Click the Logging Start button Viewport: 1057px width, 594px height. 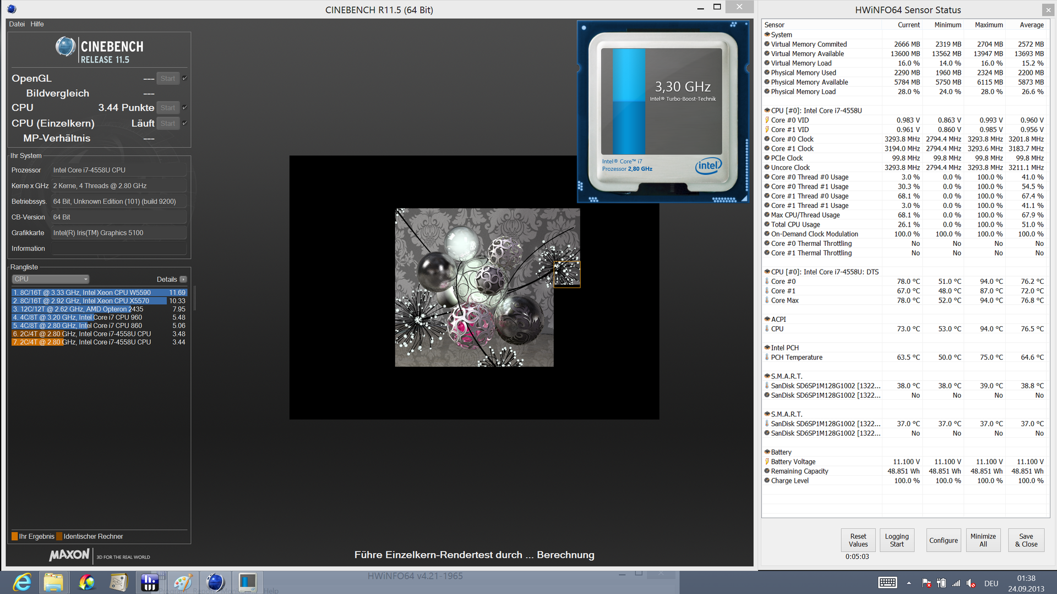pos(897,540)
